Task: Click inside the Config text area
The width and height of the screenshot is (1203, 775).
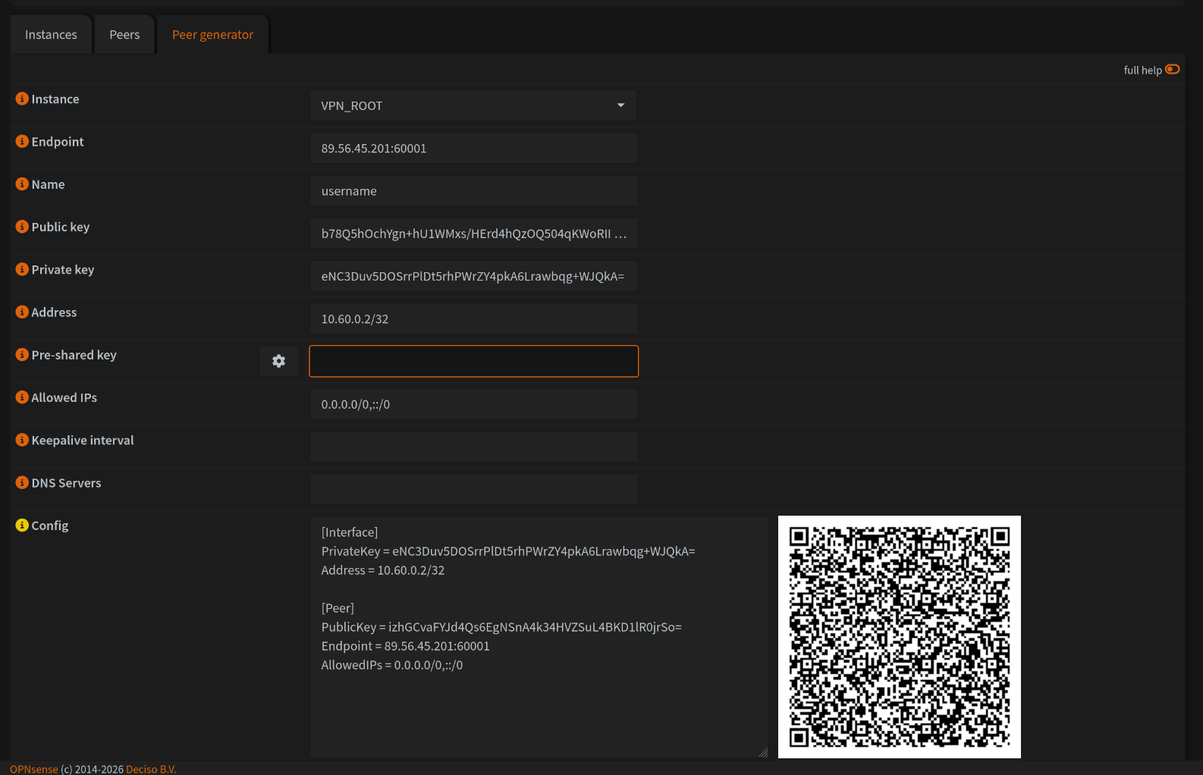Action: click(x=539, y=637)
